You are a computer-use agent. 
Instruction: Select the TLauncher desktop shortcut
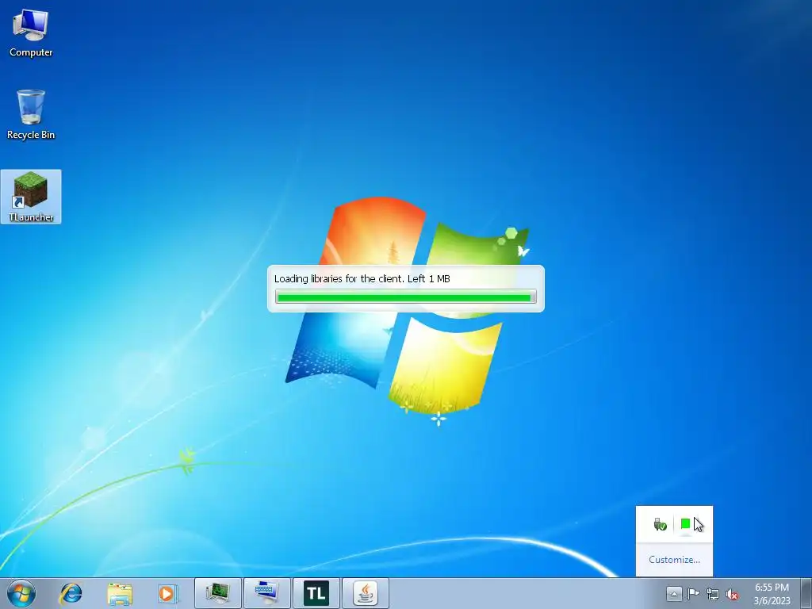[31, 197]
